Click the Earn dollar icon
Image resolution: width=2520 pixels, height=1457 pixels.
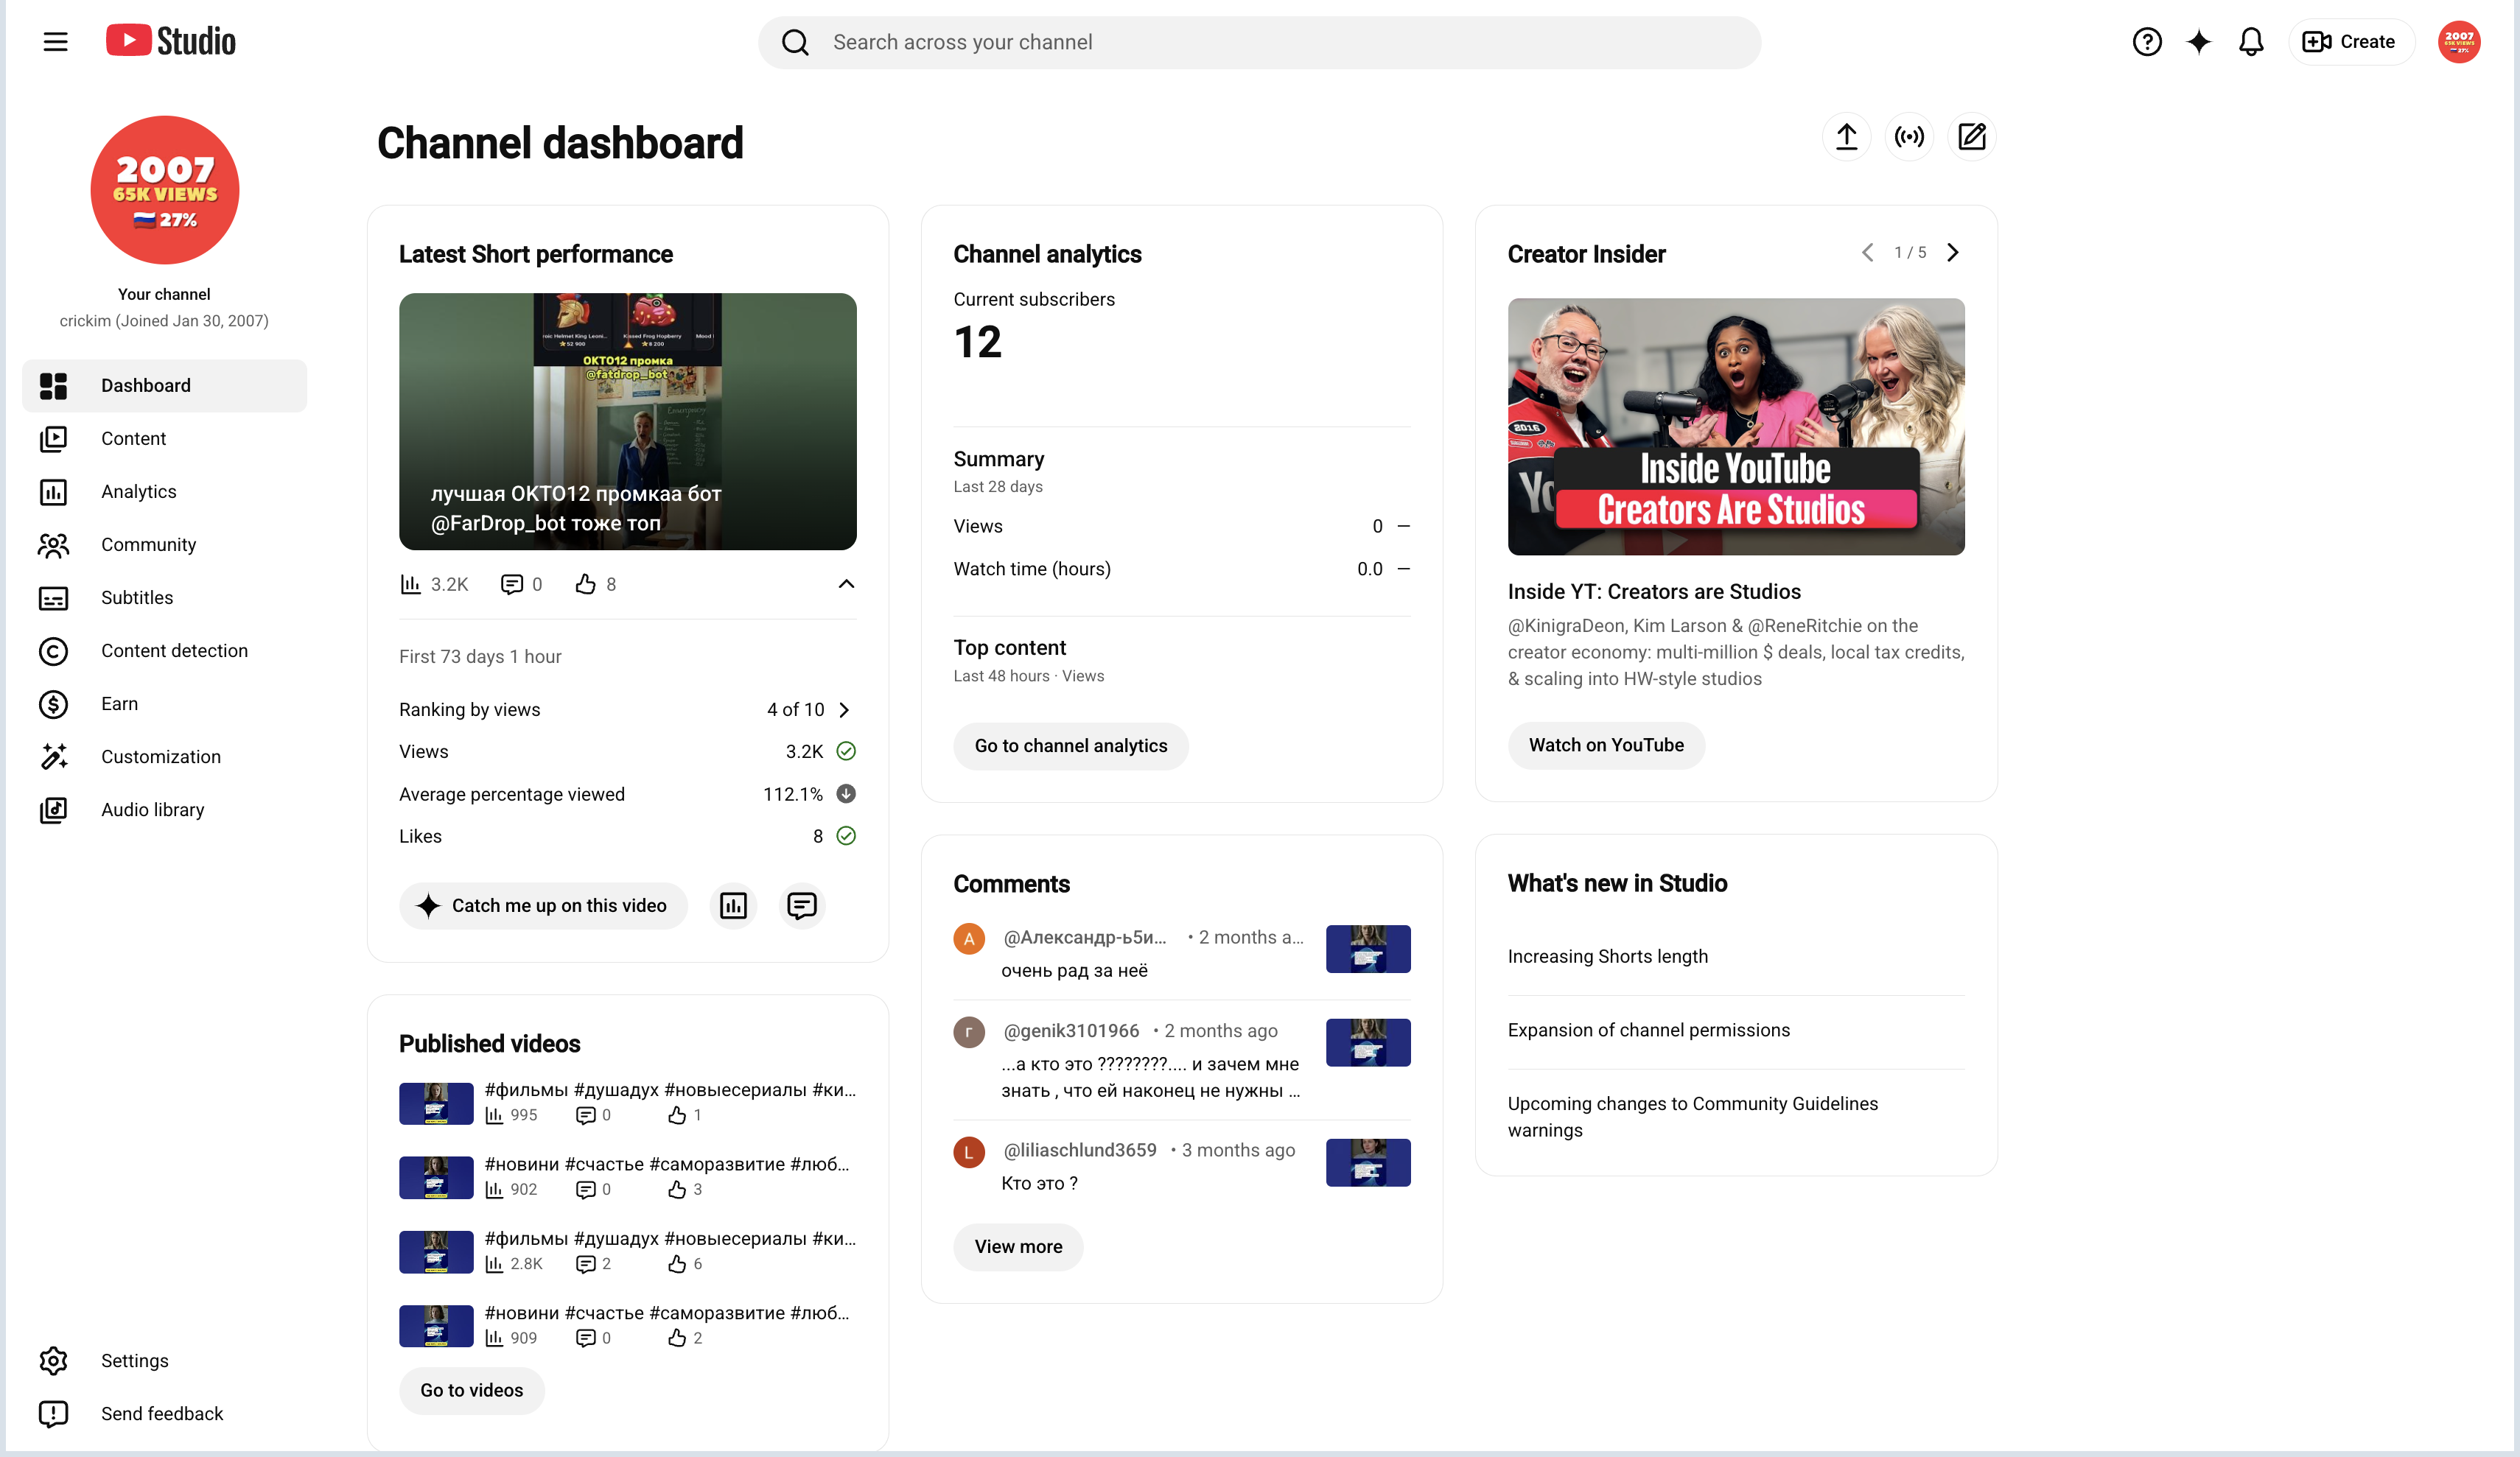click(x=53, y=704)
